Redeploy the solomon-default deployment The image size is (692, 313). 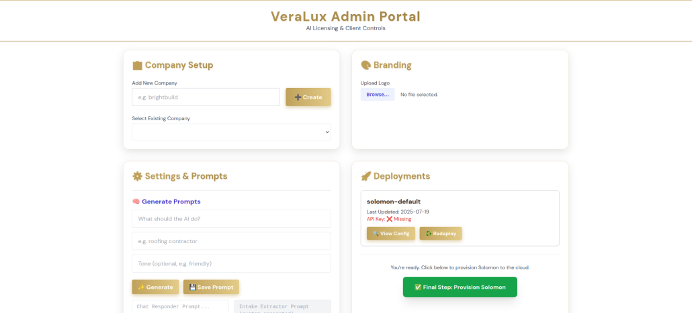click(x=440, y=233)
